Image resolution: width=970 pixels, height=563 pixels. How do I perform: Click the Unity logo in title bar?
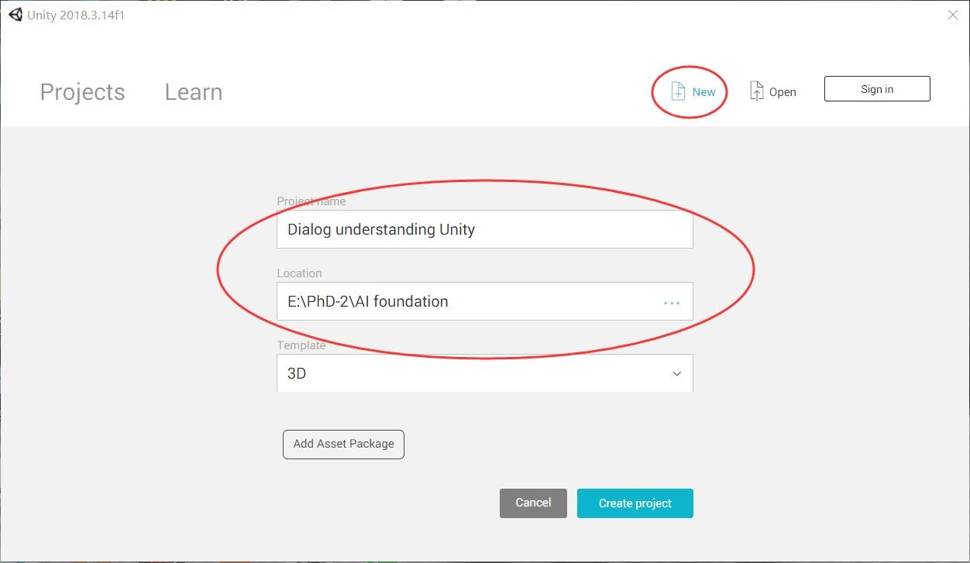(15, 15)
